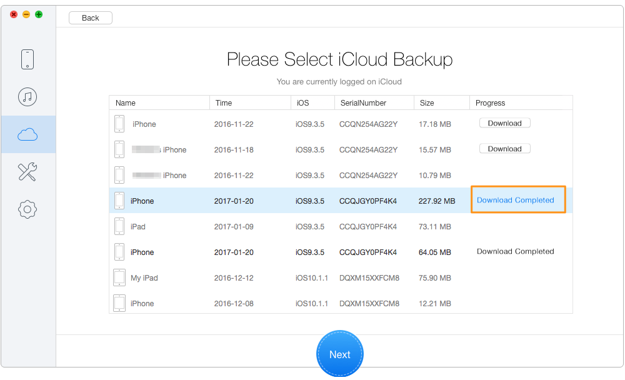Click the My iPad device icon
This screenshot has width=625, height=380.
tap(119, 277)
